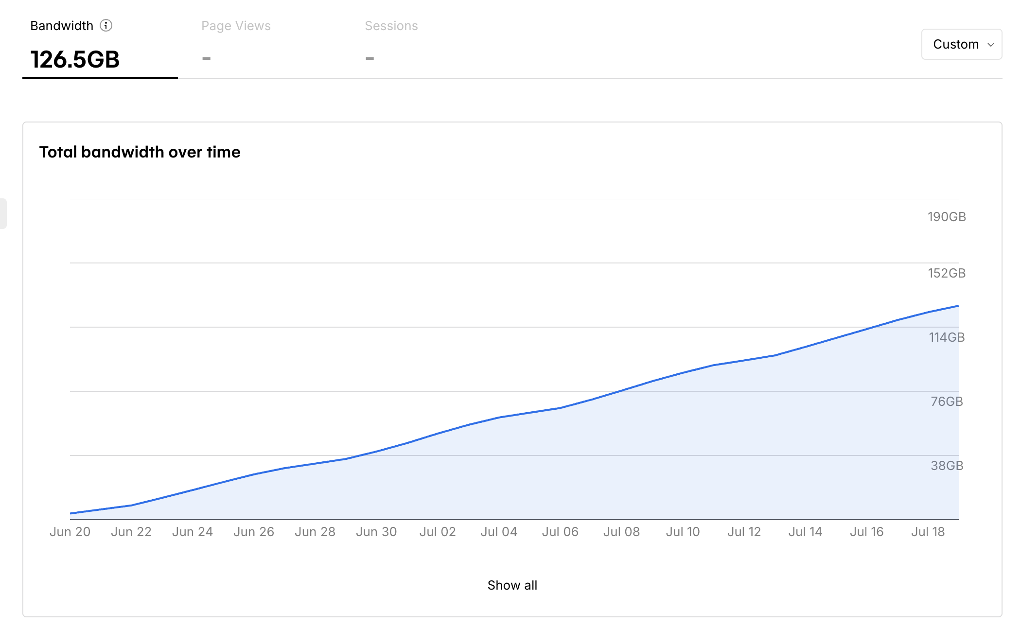
Task: Click the blue line endpoint at Jul 18
Action: 958,306
